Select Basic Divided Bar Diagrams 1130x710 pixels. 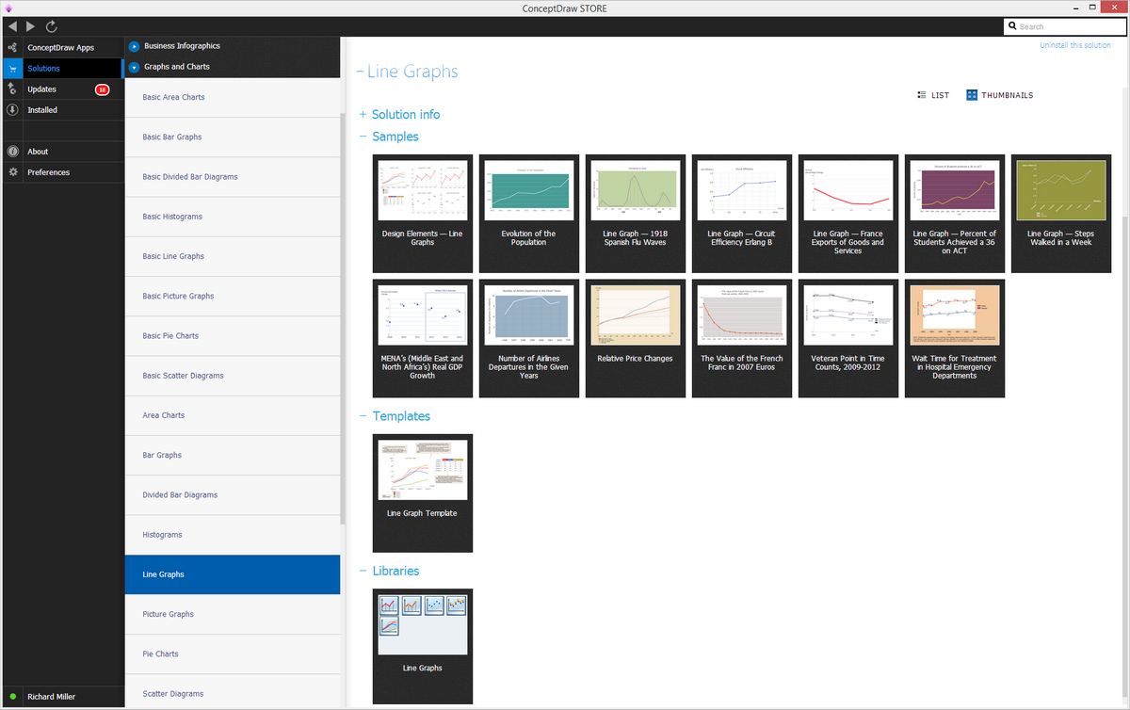(x=233, y=176)
